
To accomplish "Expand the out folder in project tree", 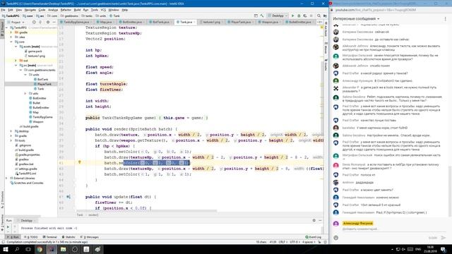I will tap(16, 61).
